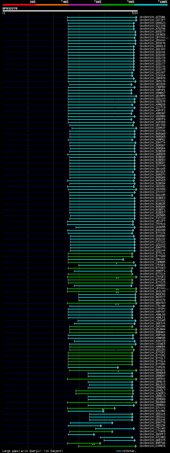Click label UniRef100_Q08655

pyautogui.click(x=152, y=227)
